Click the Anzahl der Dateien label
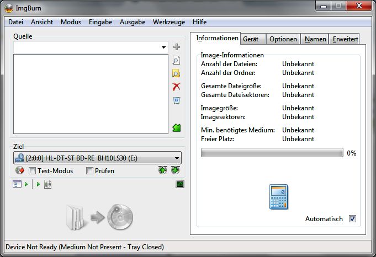376x257 pixels. 229,64
